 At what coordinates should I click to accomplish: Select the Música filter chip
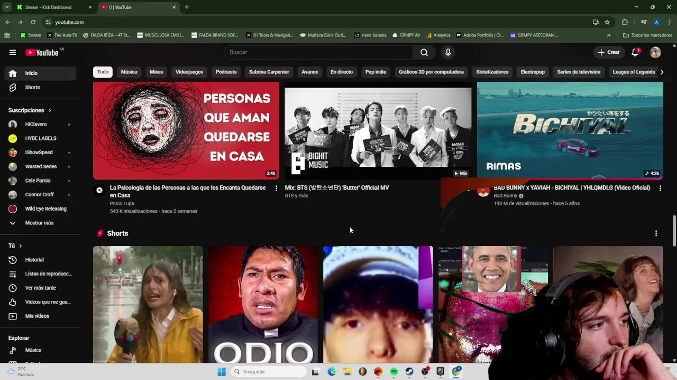(x=129, y=72)
